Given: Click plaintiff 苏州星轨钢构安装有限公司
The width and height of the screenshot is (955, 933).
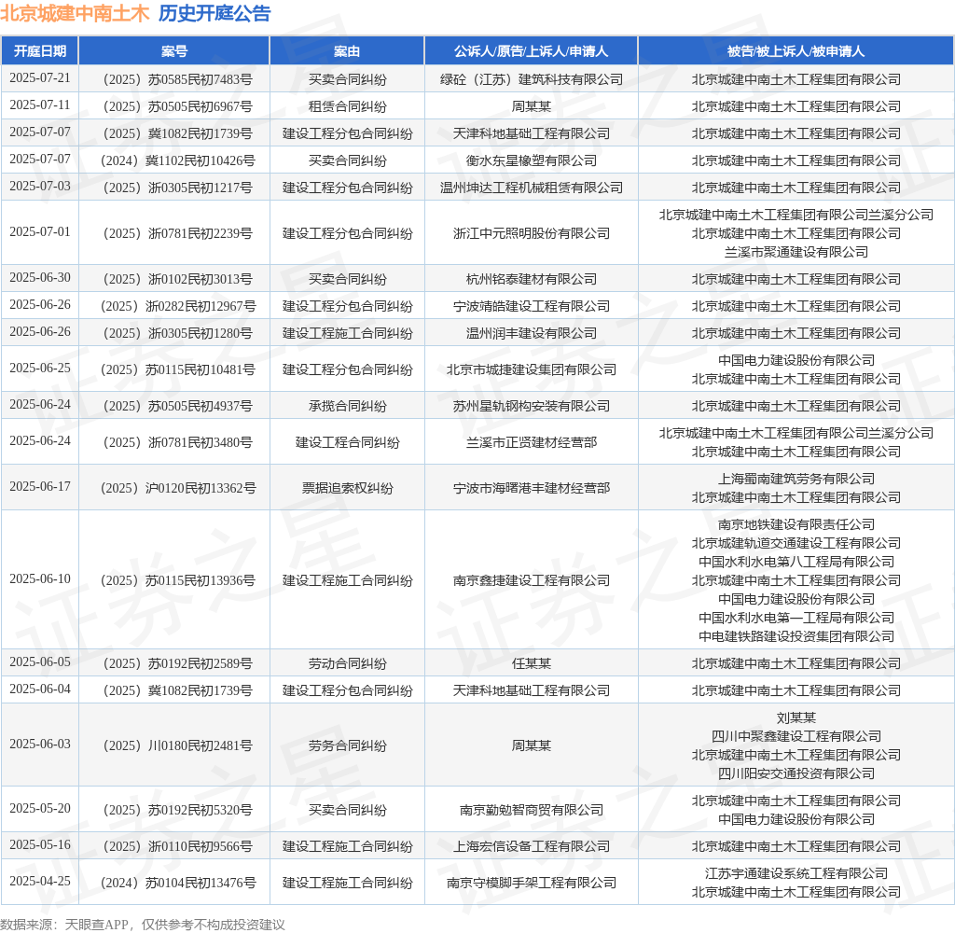Looking at the screenshot, I should (531, 406).
